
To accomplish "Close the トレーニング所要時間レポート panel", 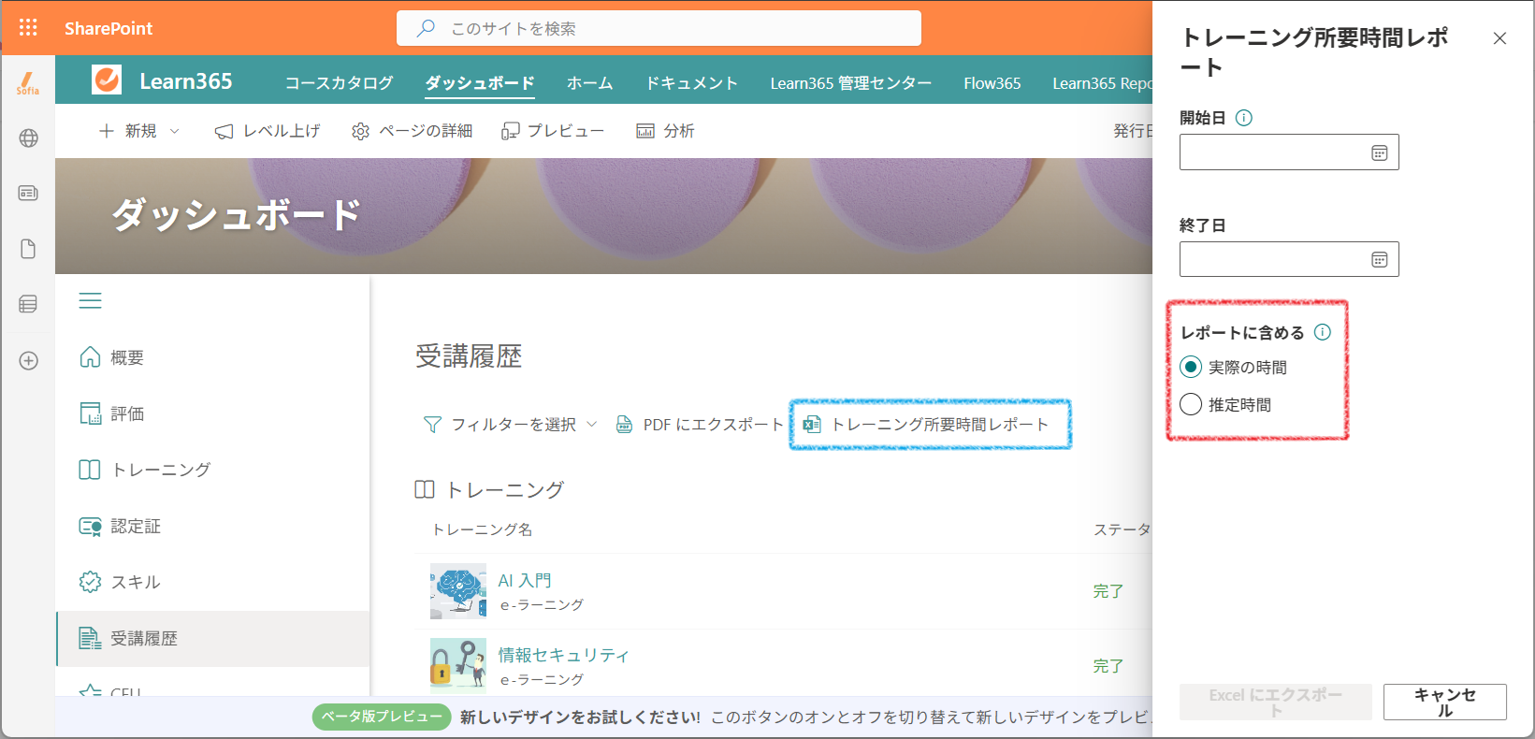I will 1499,38.
